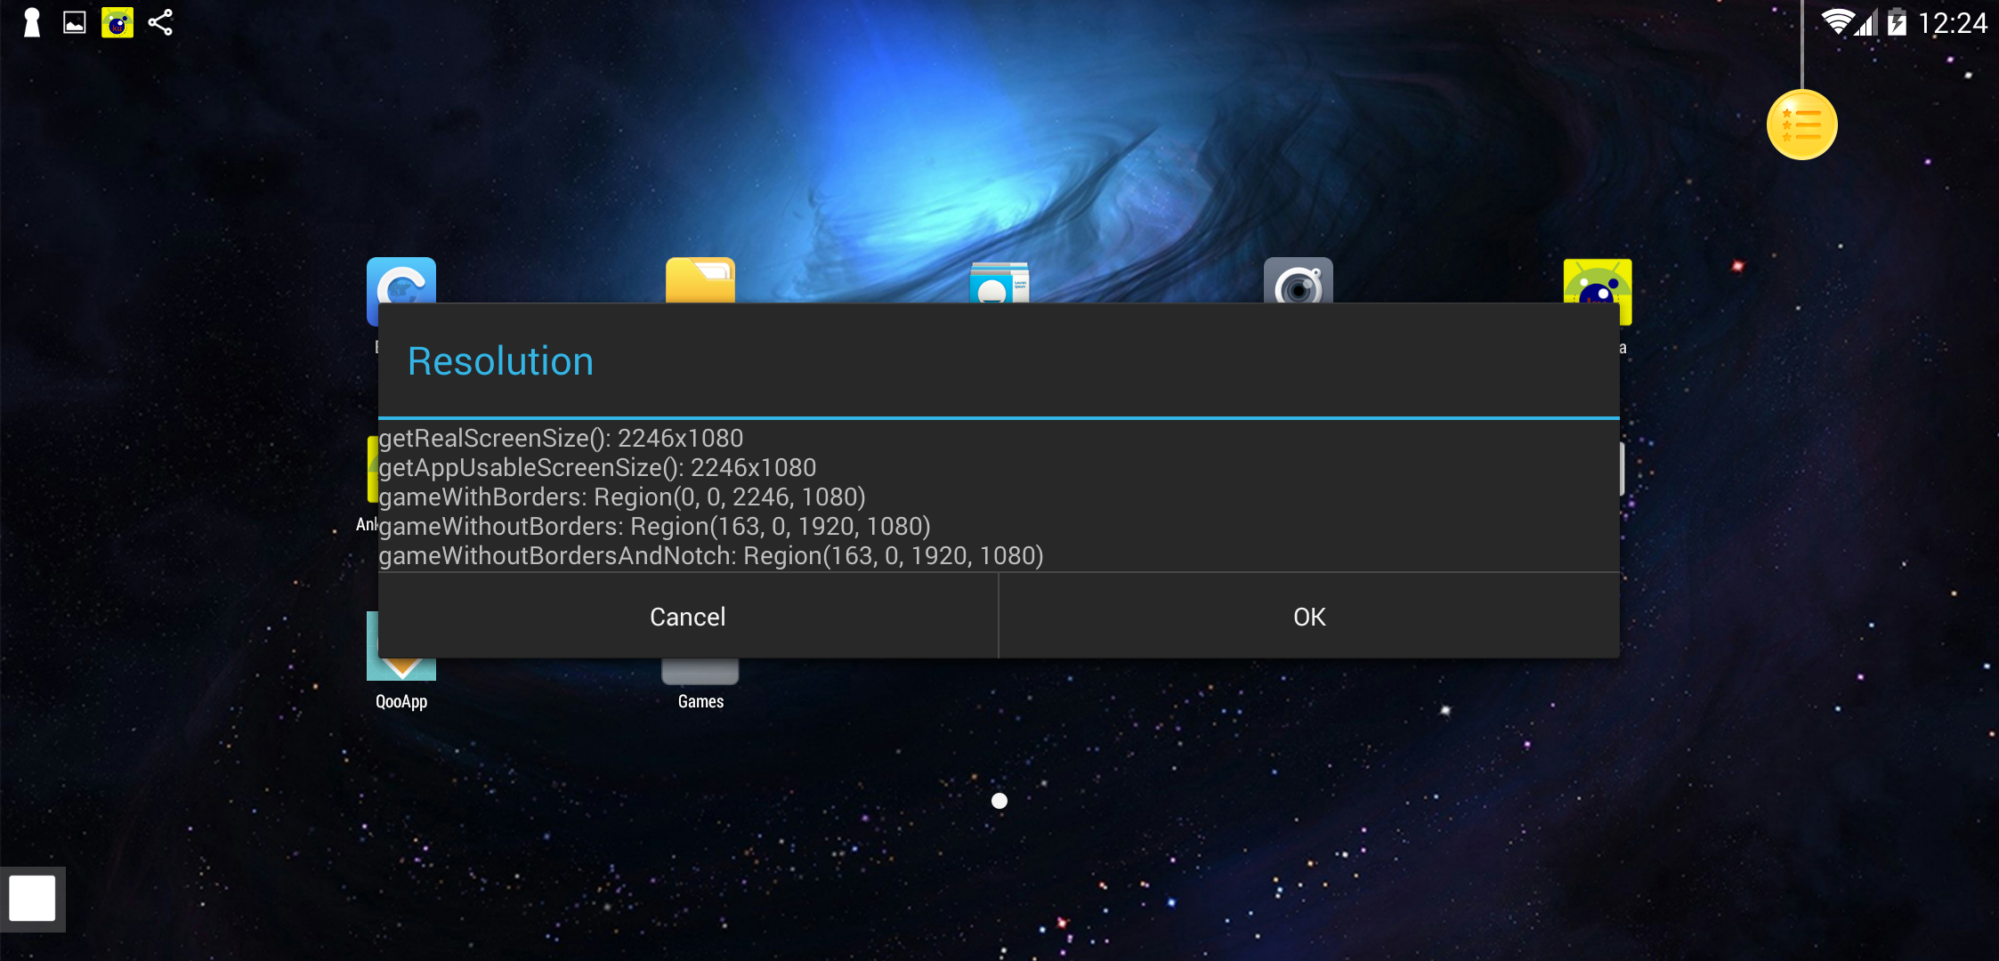Tap the home screen page indicator dot
Screen dimensions: 1999x961
tap(999, 801)
